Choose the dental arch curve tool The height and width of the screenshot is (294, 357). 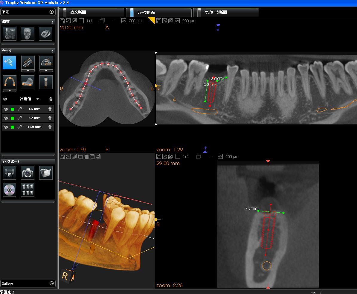pyautogui.click(x=10, y=82)
